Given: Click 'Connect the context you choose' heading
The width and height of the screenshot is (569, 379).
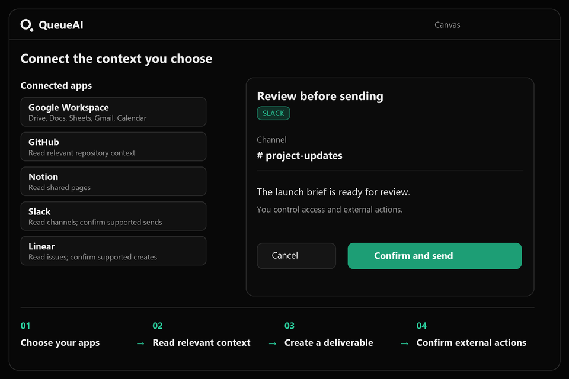Looking at the screenshot, I should point(116,59).
